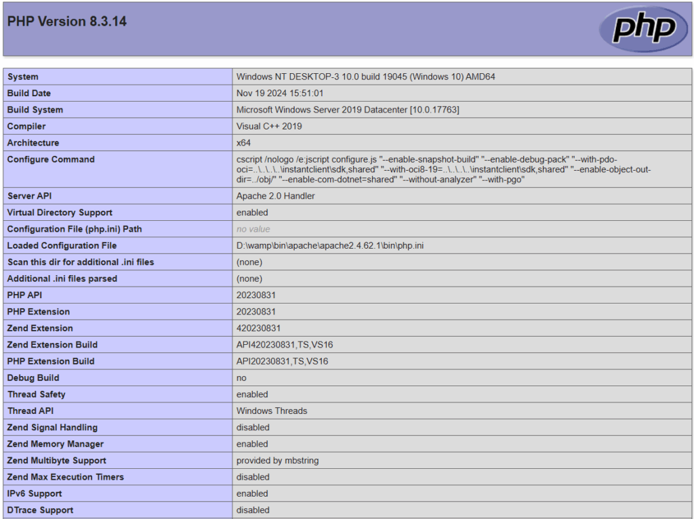The image size is (694, 519).
Task: Select the Visual C++ 2019 compiler value
Action: click(269, 126)
